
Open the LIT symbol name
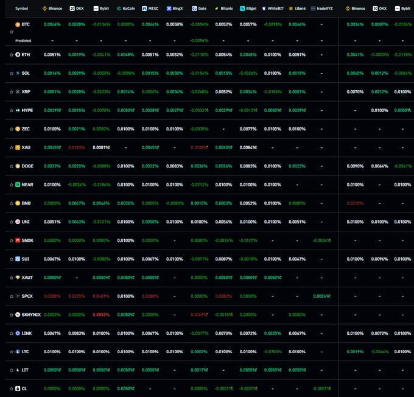[x=25, y=370]
